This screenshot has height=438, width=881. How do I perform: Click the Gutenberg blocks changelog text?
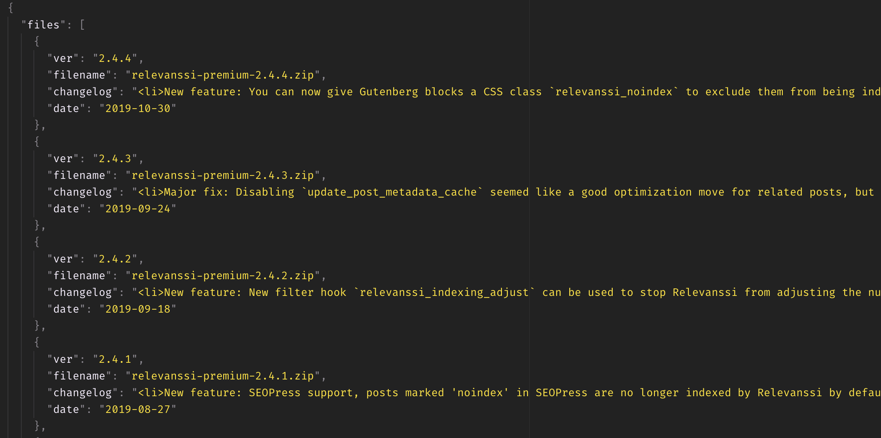[507, 92]
